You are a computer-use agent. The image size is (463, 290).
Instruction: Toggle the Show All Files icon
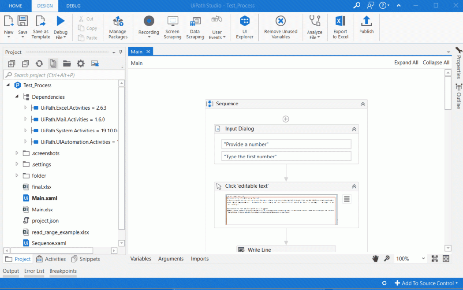(x=53, y=63)
